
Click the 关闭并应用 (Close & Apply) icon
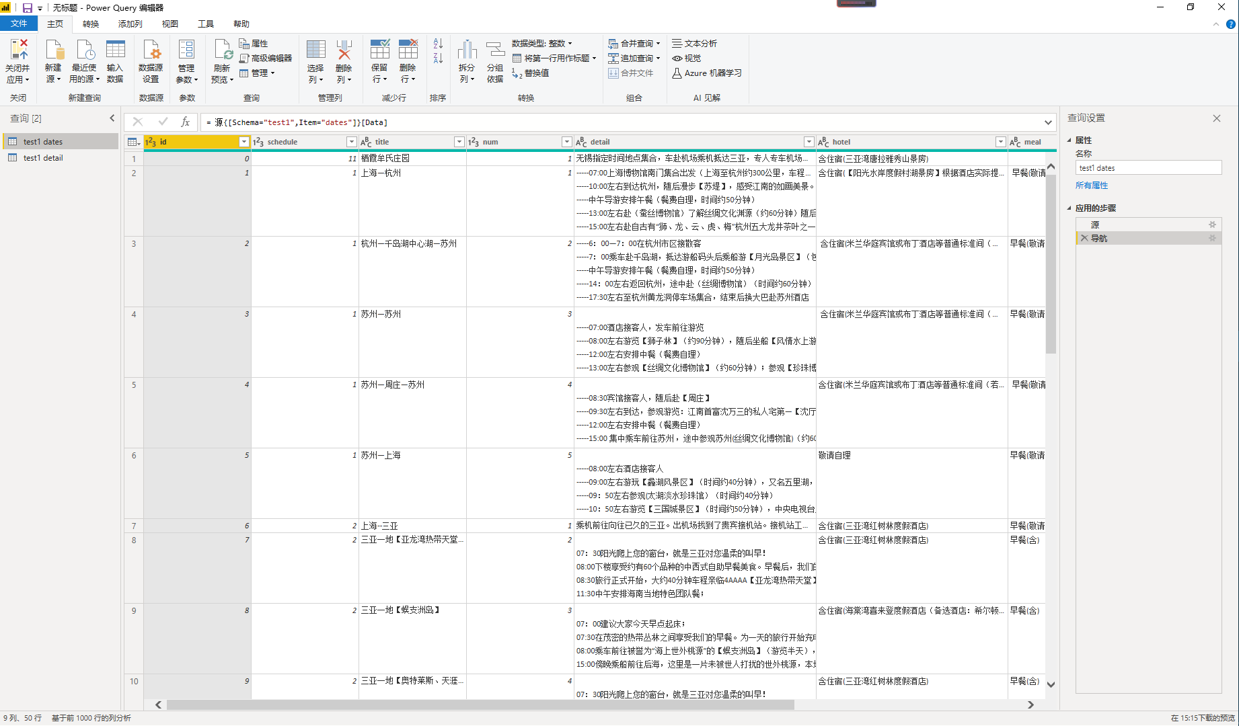(x=18, y=50)
